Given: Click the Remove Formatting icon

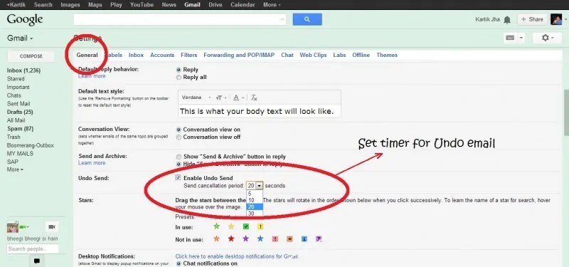Looking at the screenshot, I should tap(255, 98).
